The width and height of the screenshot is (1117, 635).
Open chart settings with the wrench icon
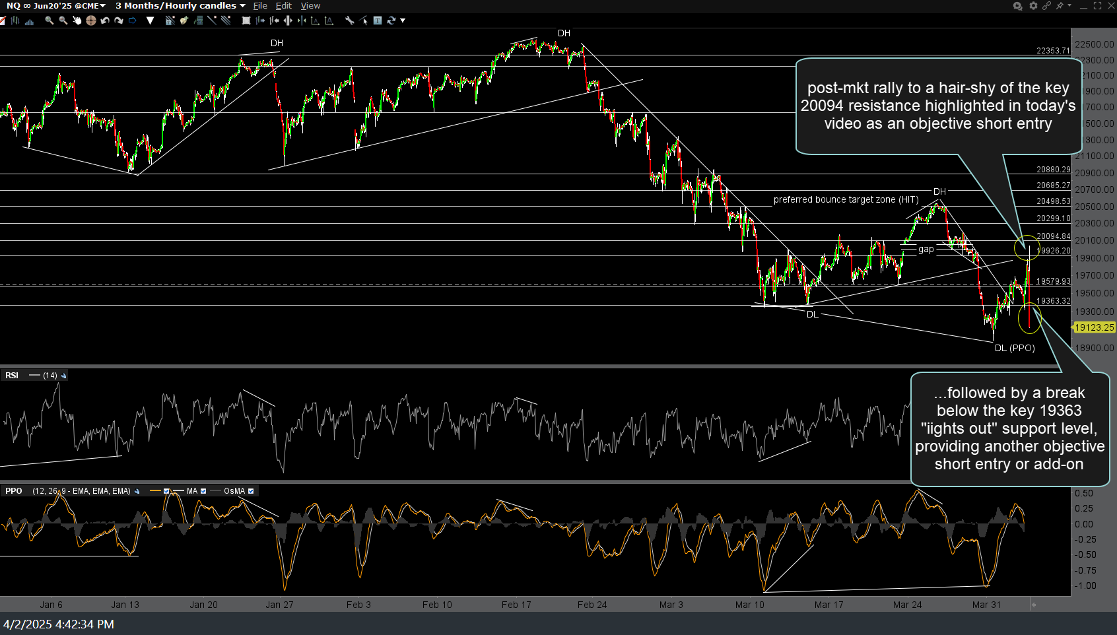tap(349, 20)
